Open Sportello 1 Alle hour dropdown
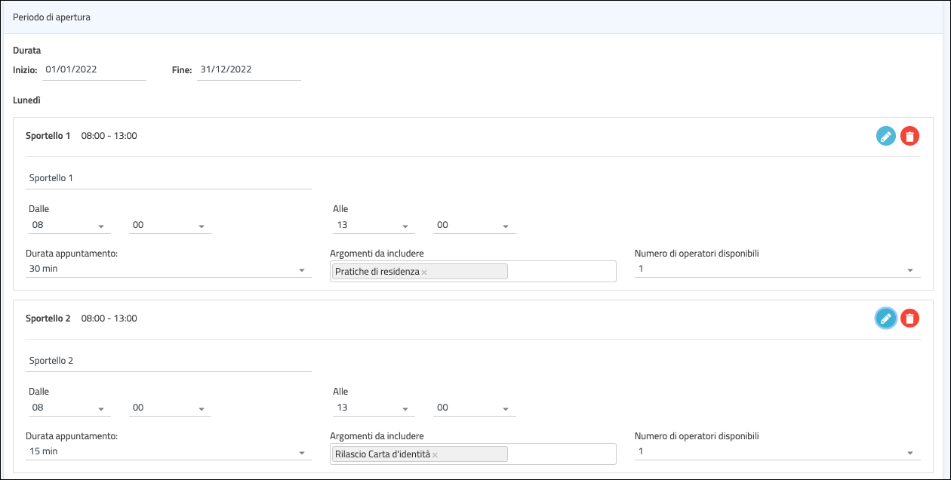This screenshot has height=480, width=951. (374, 226)
